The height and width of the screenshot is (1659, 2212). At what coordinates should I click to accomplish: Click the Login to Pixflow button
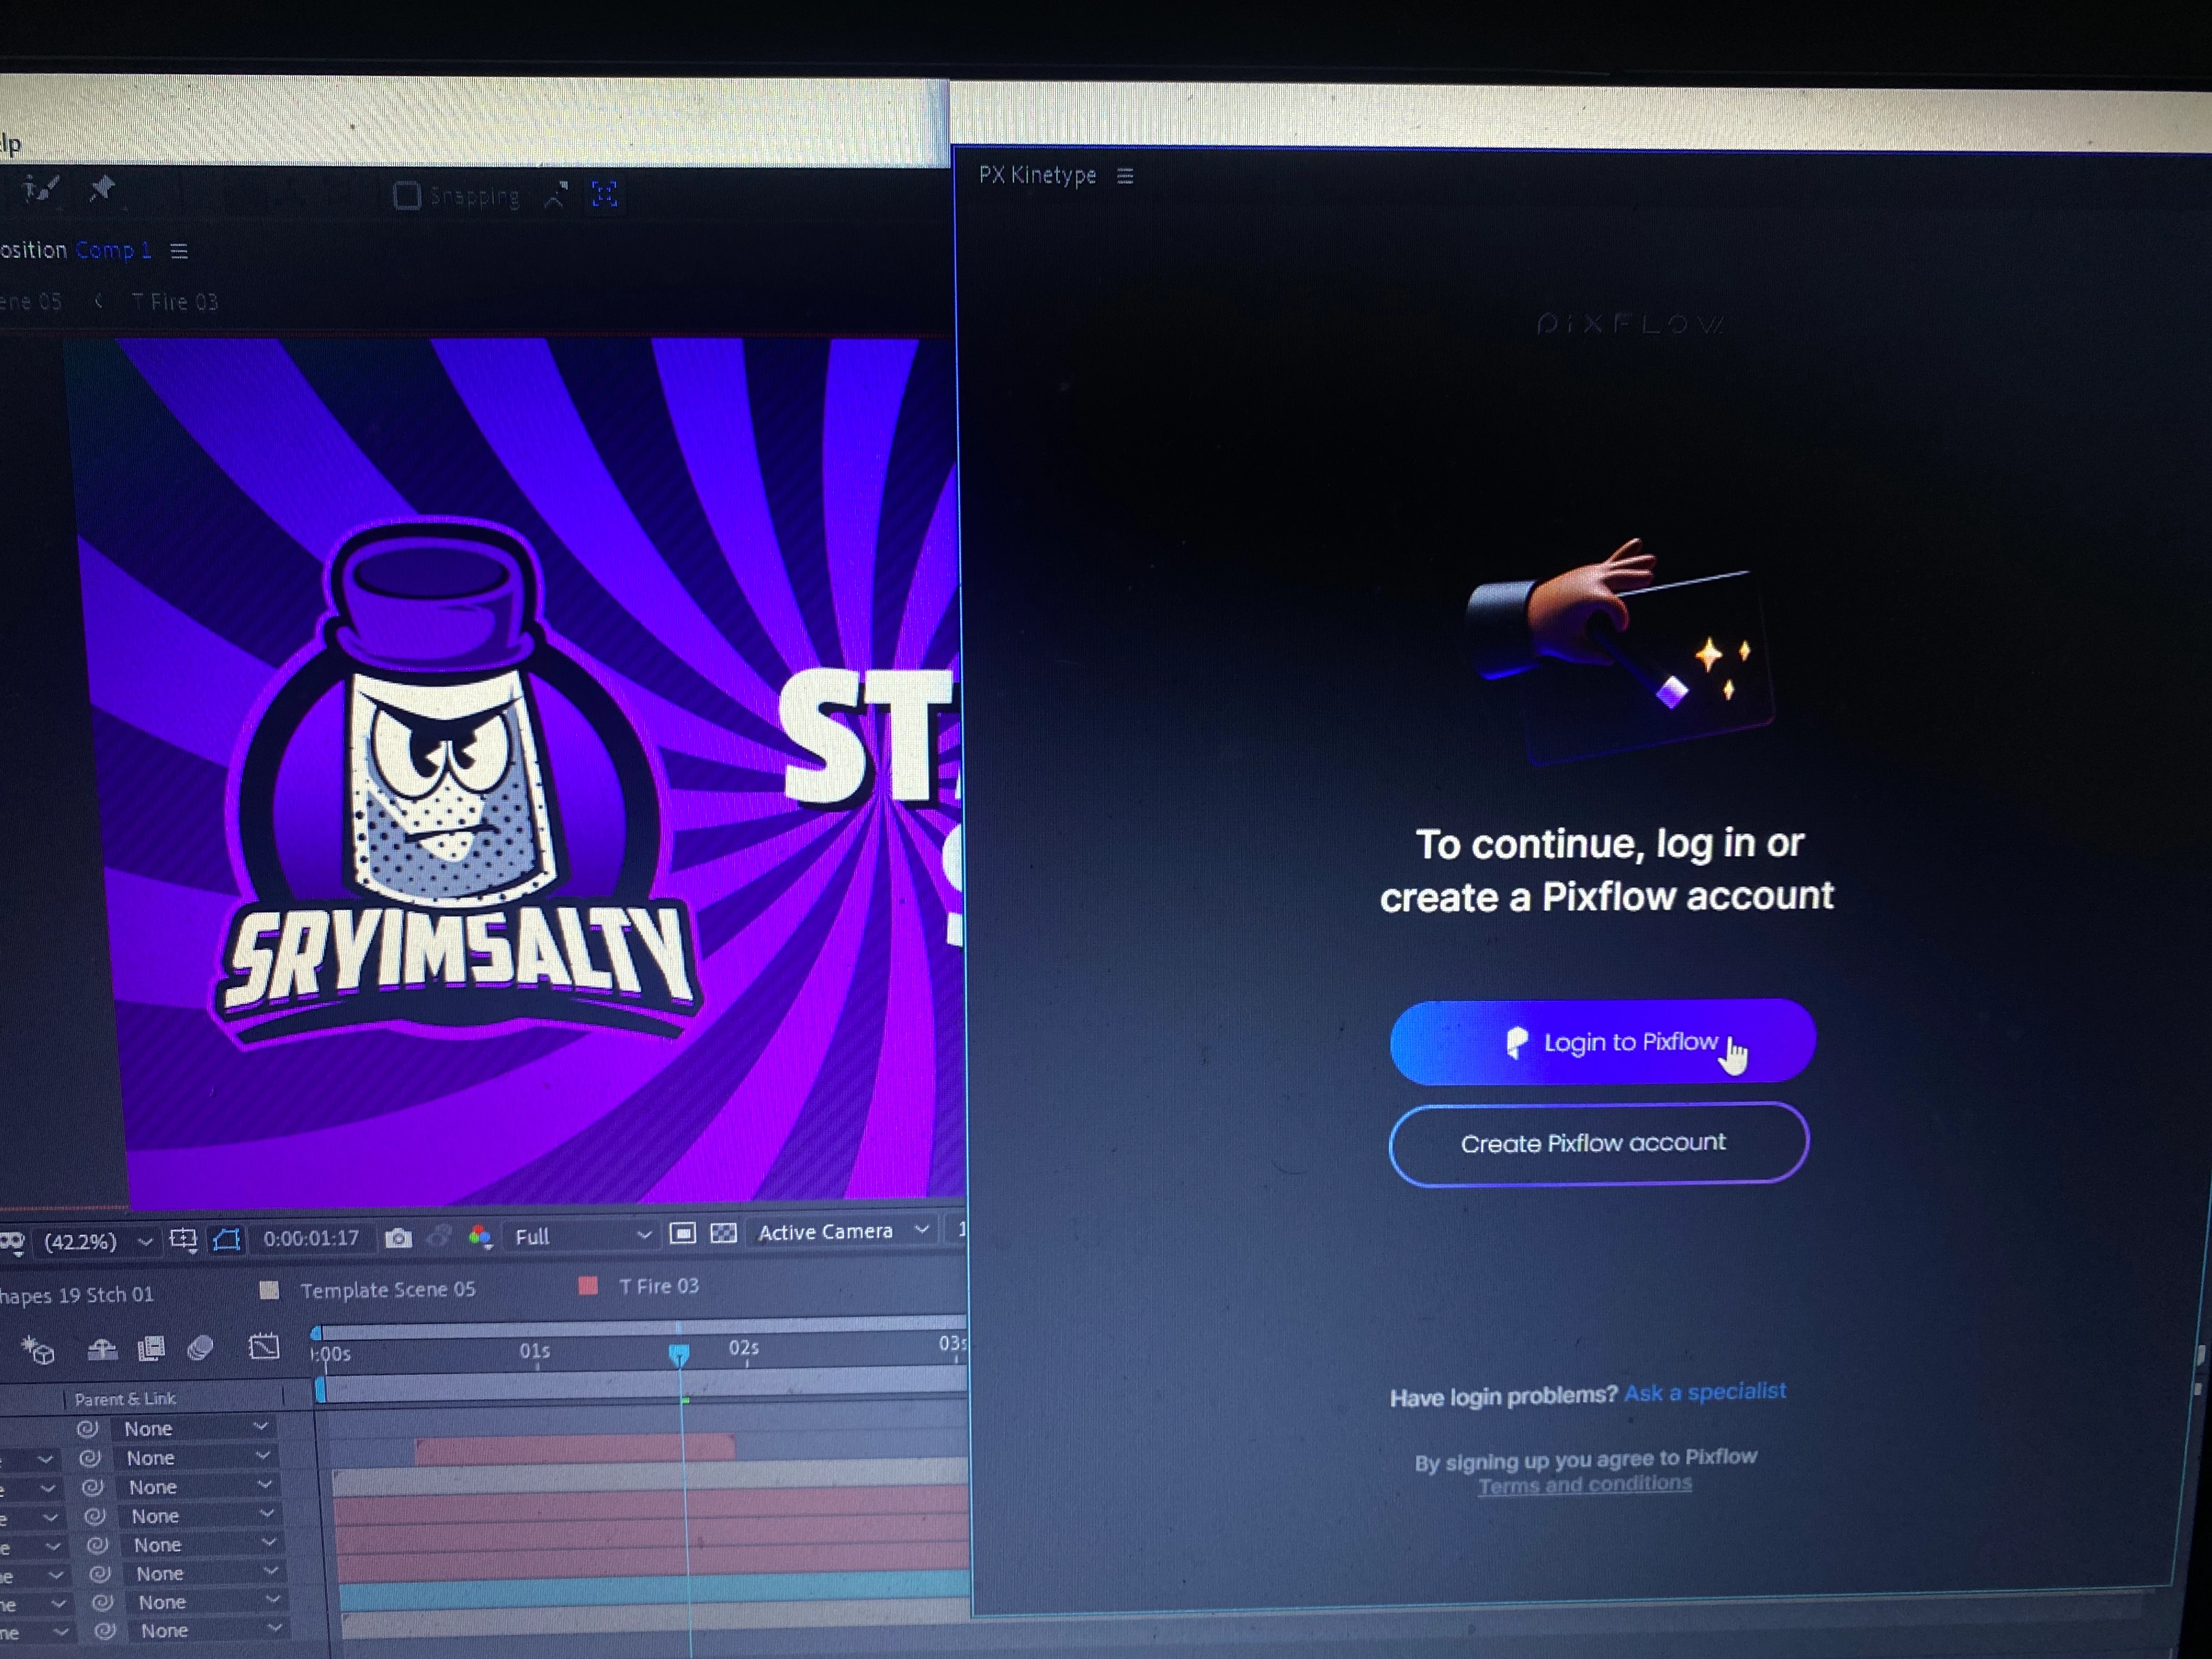tap(1602, 1042)
